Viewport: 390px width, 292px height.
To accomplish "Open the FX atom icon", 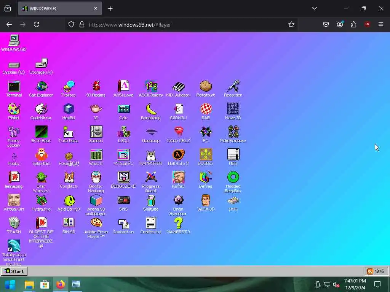I will (x=206, y=132).
